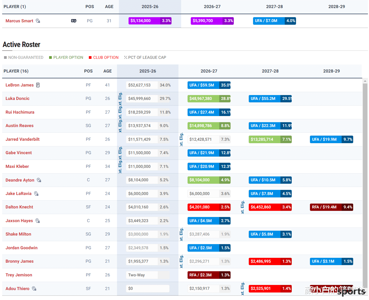This screenshot has height=300, width=369.
Task: Open the Jarred Vanderbilt player page
Action: coord(23,139)
